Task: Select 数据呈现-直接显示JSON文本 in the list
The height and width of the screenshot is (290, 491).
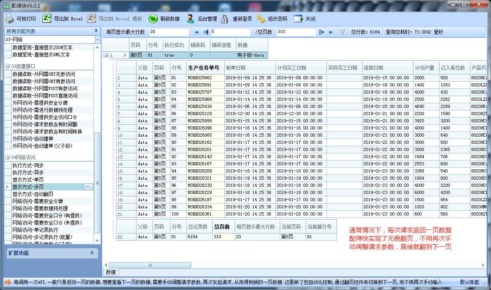Action: pos(42,47)
